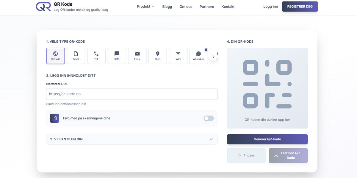Choose the Epost QR code type
This screenshot has height=178, width=357.
(x=137, y=56)
